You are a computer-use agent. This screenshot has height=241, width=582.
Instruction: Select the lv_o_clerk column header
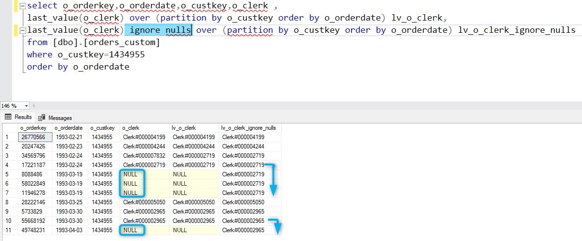pyautogui.click(x=194, y=128)
